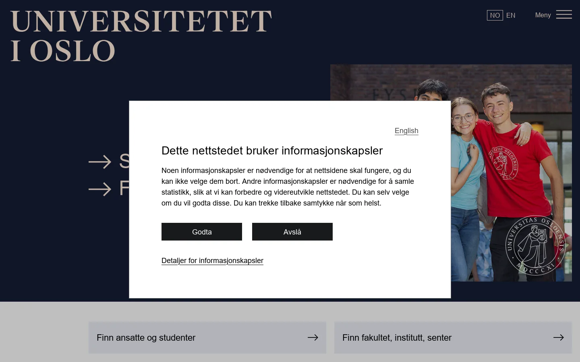Switch cookie dialog to English
This screenshot has width=580, height=362.
click(406, 131)
